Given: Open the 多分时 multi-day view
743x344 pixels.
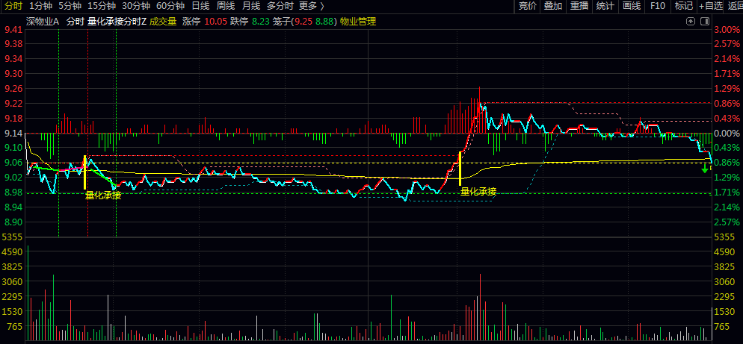Looking at the screenshot, I should click(x=280, y=6).
